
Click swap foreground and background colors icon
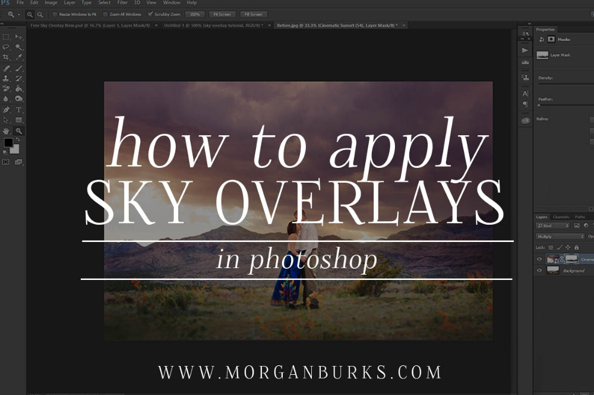click(x=18, y=139)
